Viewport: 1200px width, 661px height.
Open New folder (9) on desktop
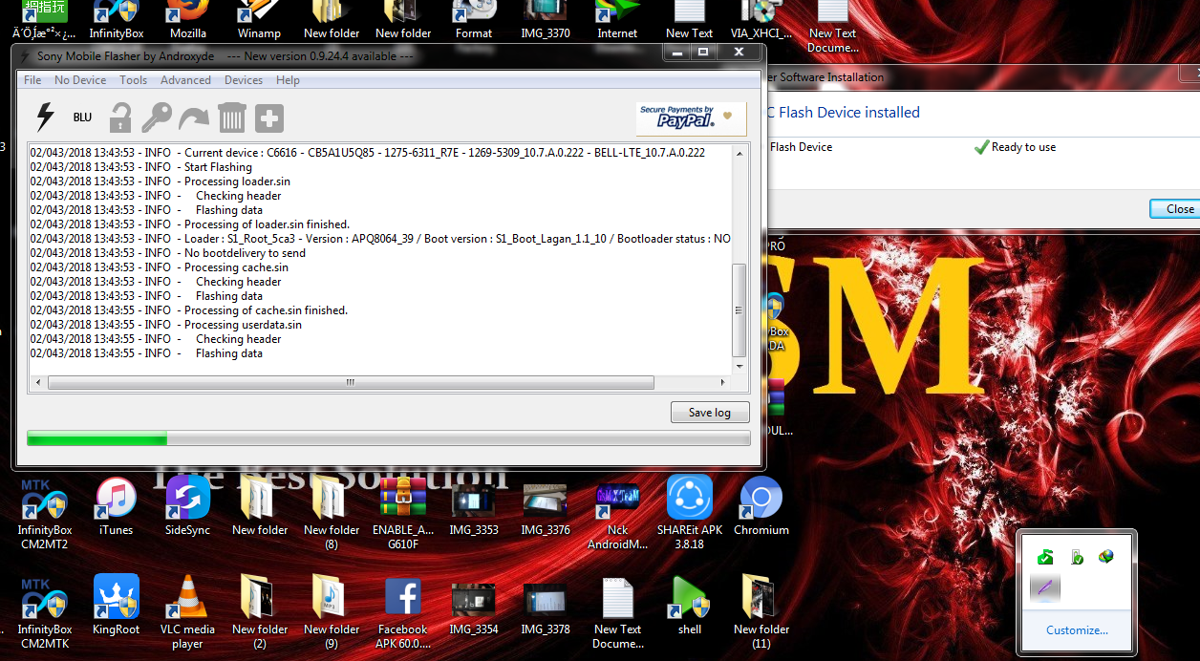click(x=332, y=611)
